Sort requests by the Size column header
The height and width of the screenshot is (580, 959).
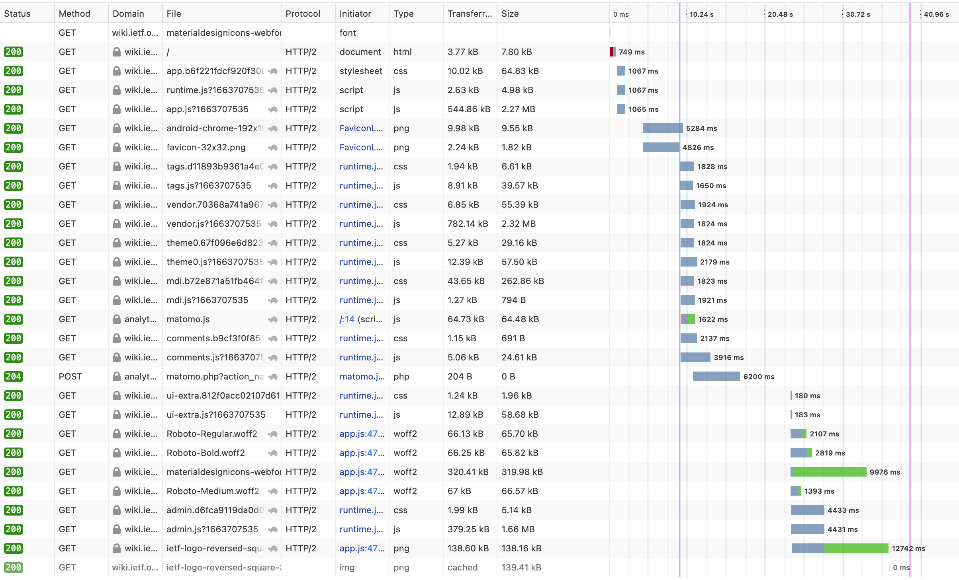pyautogui.click(x=510, y=13)
